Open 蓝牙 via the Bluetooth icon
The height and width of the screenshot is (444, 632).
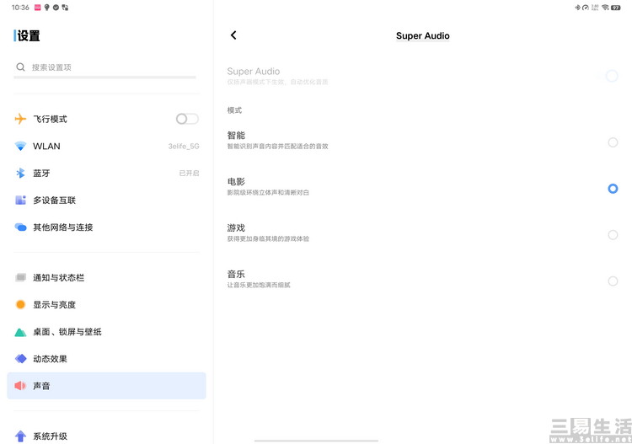click(x=20, y=173)
